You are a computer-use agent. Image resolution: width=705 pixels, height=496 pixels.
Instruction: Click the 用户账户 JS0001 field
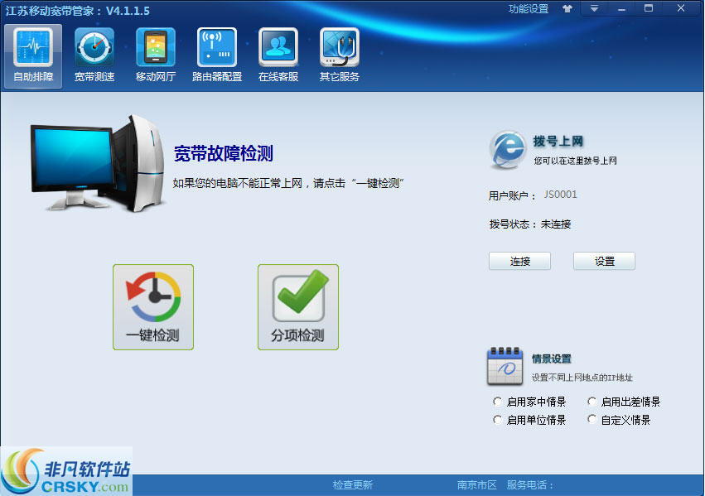click(x=560, y=195)
